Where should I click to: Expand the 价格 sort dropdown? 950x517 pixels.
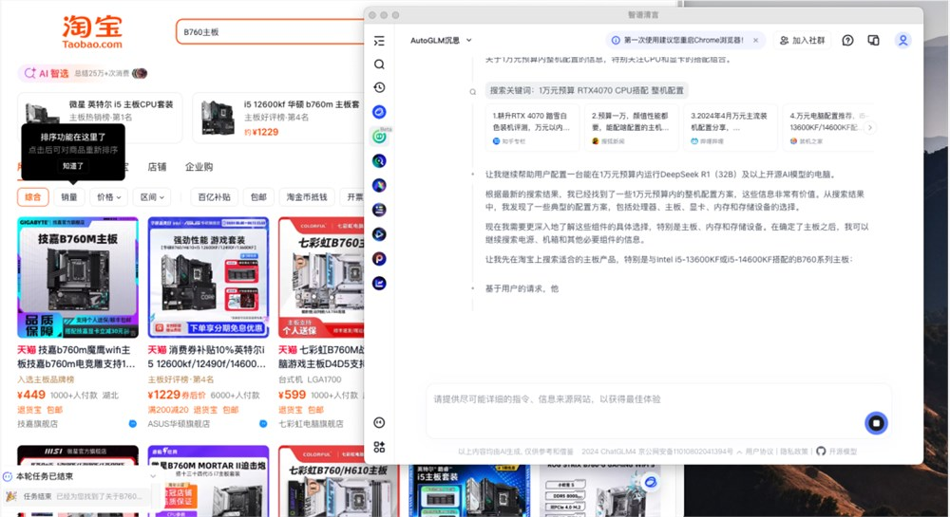click(x=109, y=197)
